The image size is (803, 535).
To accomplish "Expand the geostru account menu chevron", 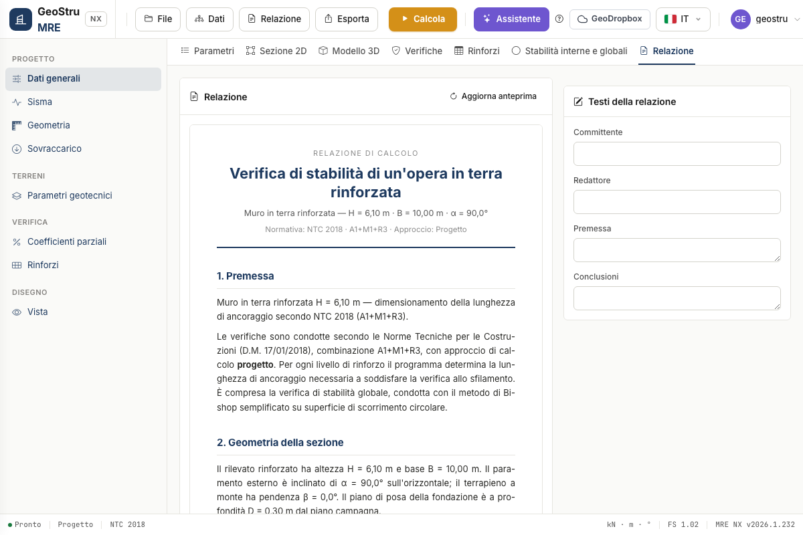I will (796, 19).
